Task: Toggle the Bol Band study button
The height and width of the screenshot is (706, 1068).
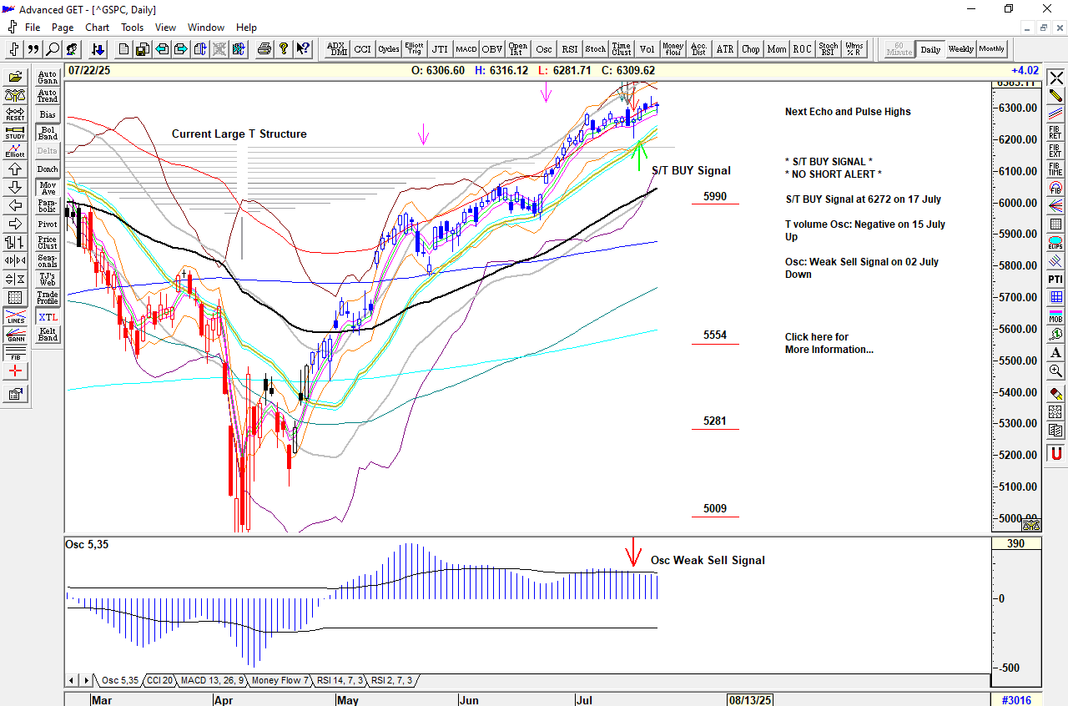Action: tap(48, 134)
